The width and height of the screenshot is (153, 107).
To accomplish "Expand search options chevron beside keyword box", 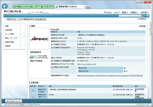I will pyautogui.click(x=145, y=16).
